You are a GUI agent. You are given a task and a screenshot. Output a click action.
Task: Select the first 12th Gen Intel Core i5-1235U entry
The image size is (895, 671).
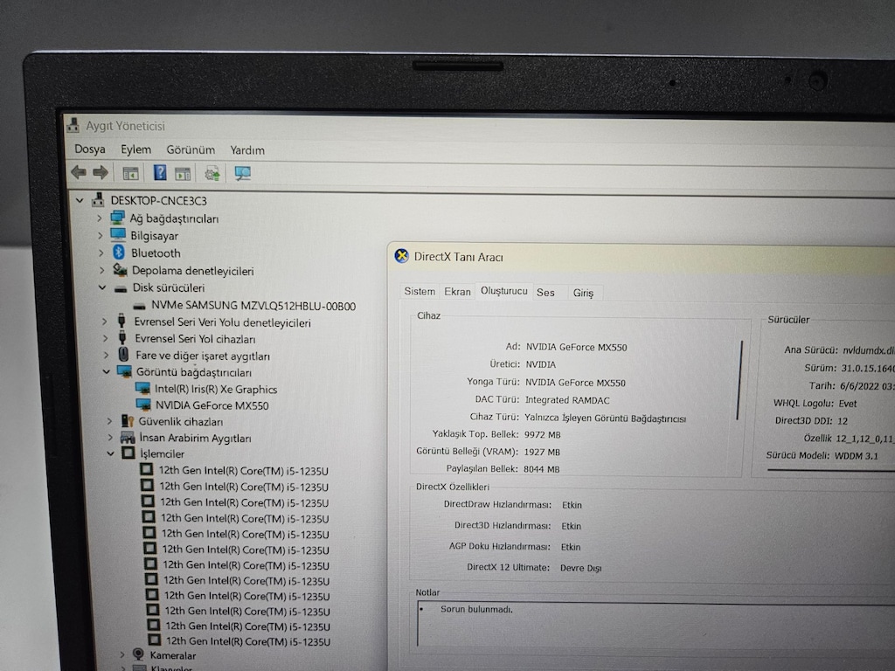[243, 471]
